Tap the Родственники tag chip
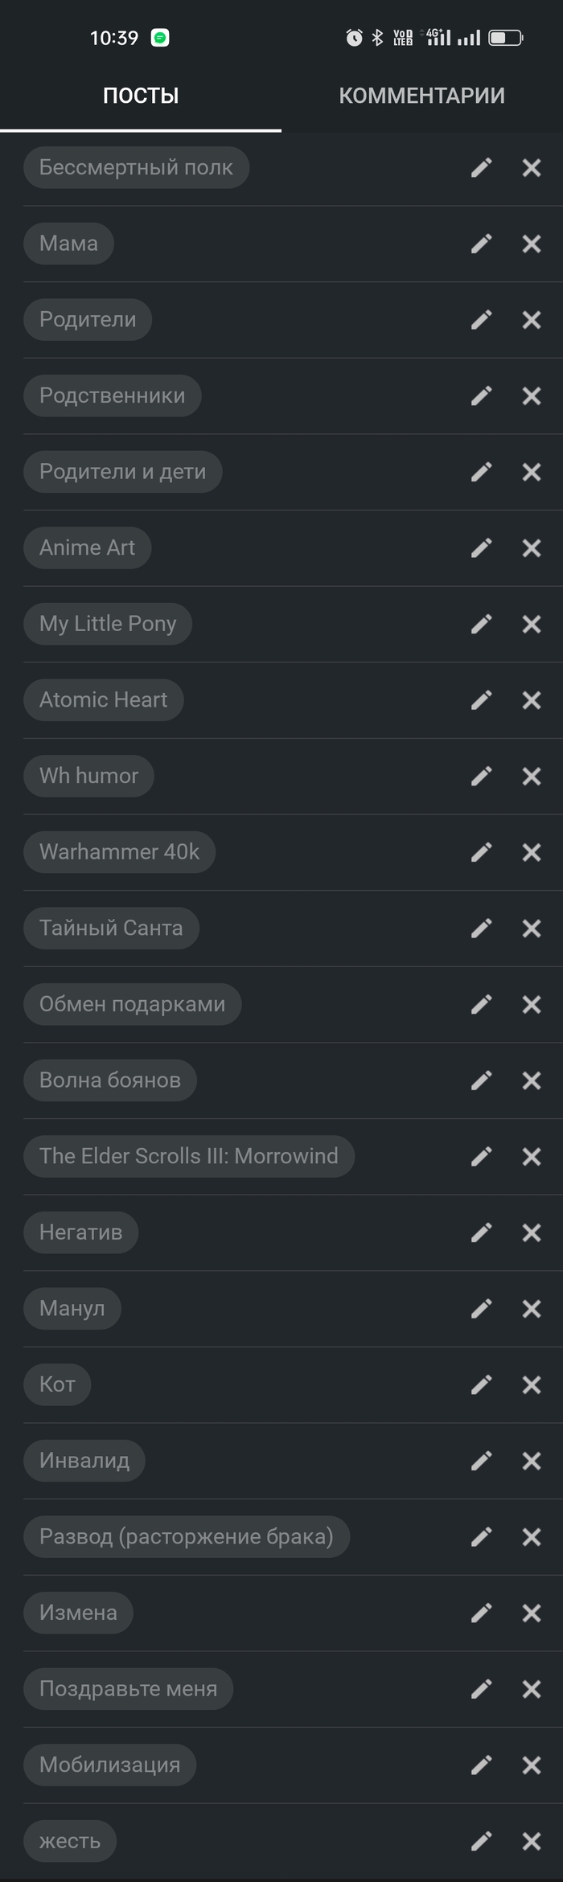The image size is (563, 1882). click(x=112, y=396)
